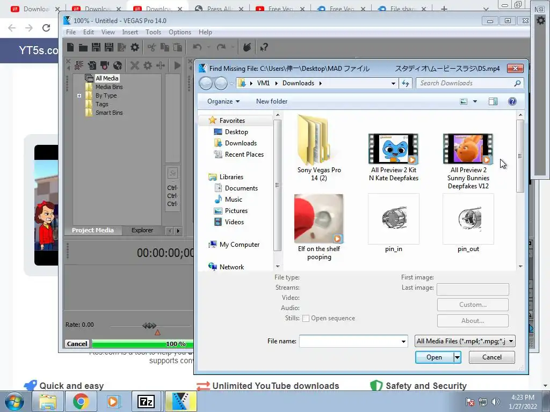
Task: Click the Cut scissors icon
Action: click(x=151, y=47)
